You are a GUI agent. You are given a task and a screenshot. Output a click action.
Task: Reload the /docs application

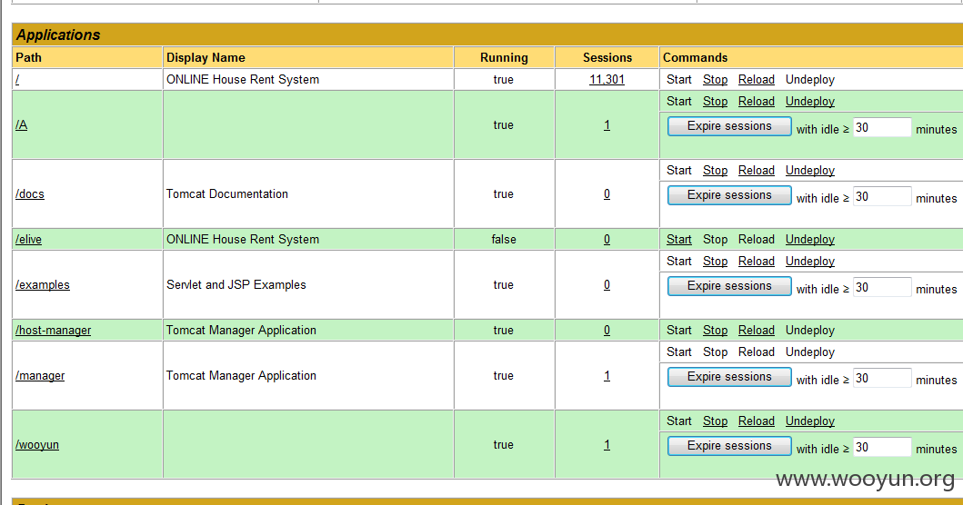click(757, 171)
